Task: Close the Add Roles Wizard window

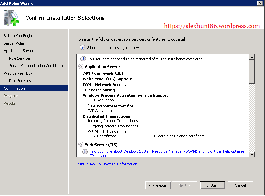Action: (260, 3)
